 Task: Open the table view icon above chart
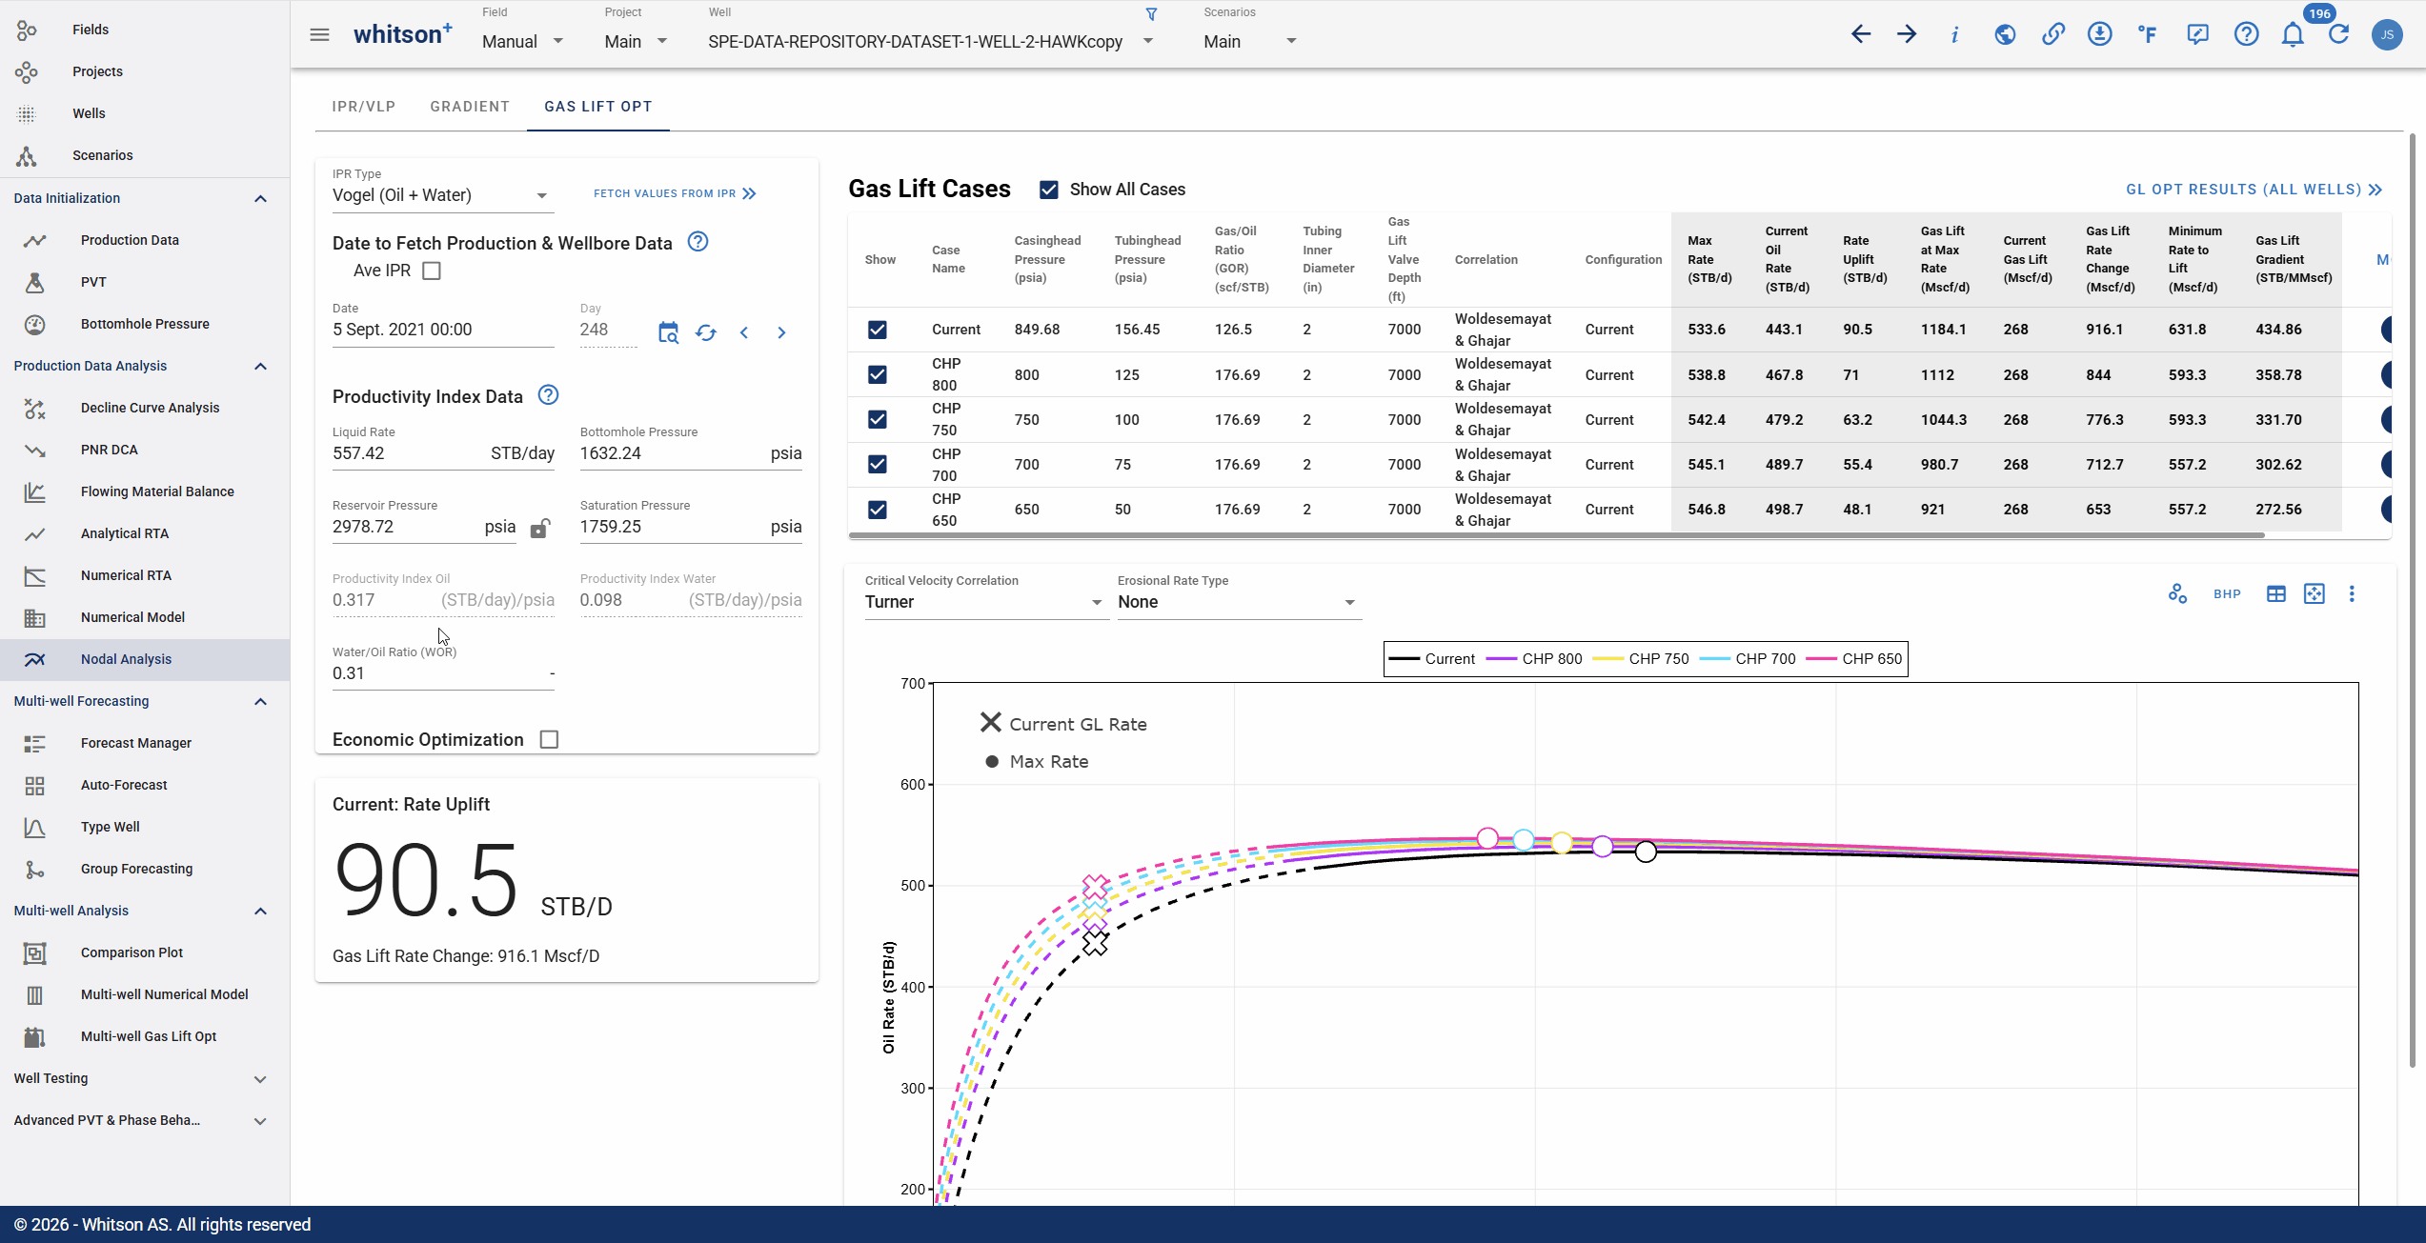point(2275,594)
